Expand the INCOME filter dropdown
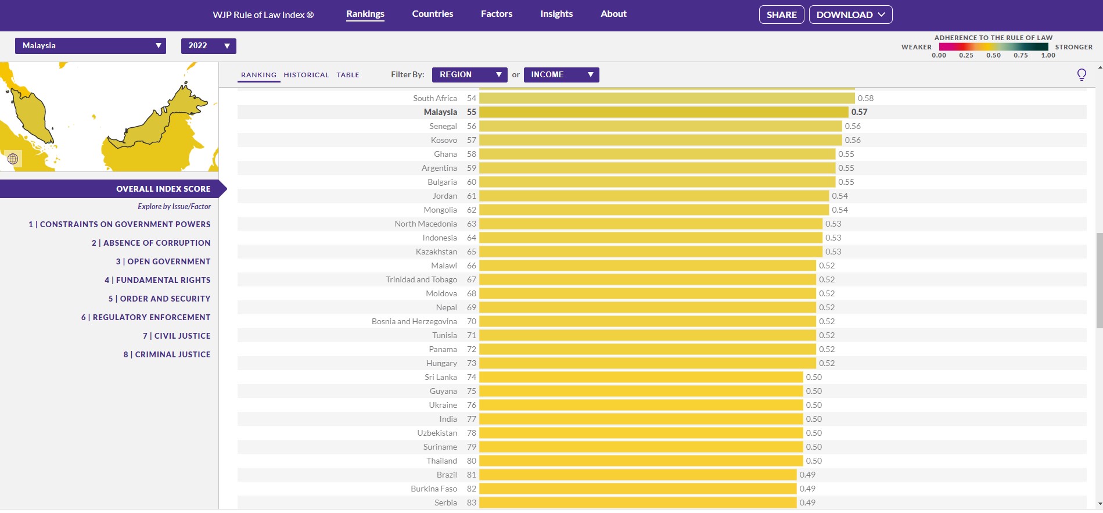Viewport: 1103px width, 513px height. (561, 75)
